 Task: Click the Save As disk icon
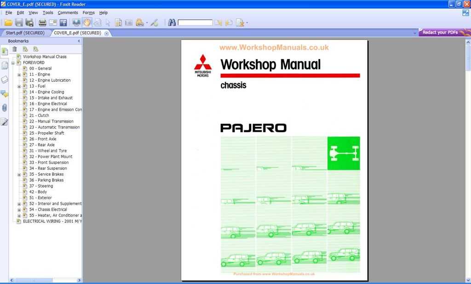click(29, 22)
